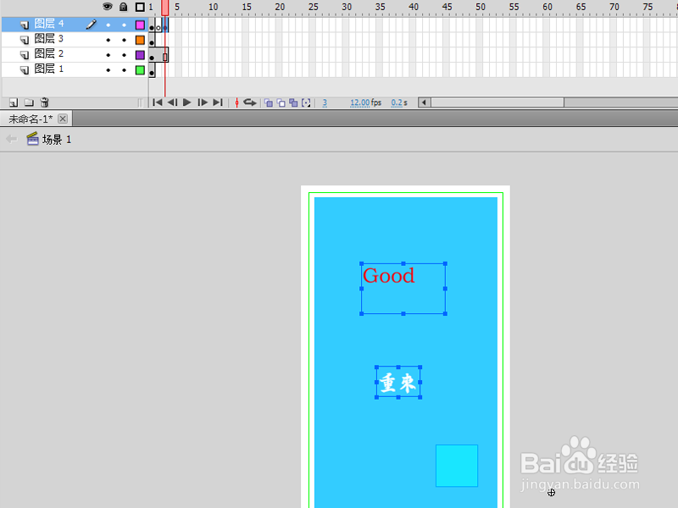Click the current frame number 3
Image resolution: width=678 pixels, height=508 pixels.
click(325, 102)
